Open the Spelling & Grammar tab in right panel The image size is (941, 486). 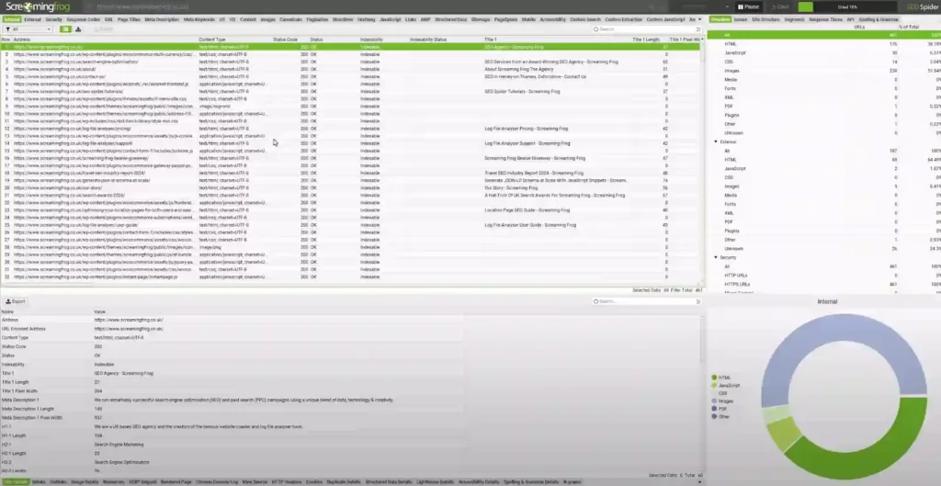pyautogui.click(x=879, y=19)
